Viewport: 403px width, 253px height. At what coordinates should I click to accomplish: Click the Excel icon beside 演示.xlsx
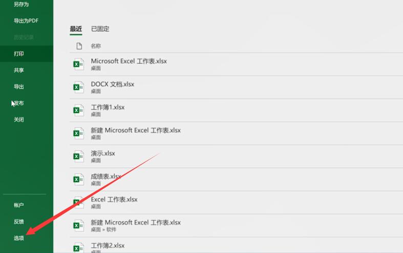pyautogui.click(x=78, y=157)
